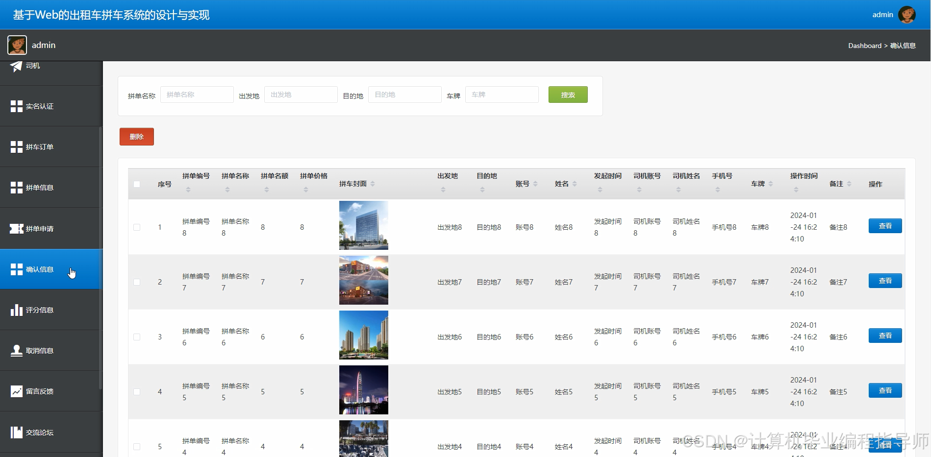Click 查看 button for 拼单编号8 row
Image resolution: width=931 pixels, height=457 pixels.
(885, 226)
